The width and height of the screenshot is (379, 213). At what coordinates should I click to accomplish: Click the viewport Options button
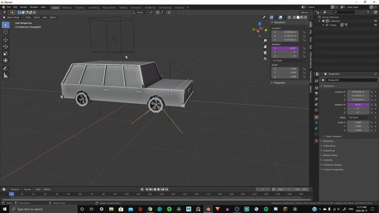pos(306,12)
